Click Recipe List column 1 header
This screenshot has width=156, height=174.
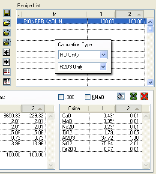click(x=101, y=14)
